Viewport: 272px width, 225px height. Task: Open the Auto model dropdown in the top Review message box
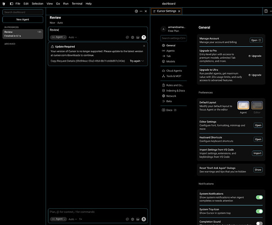coord(72,37)
